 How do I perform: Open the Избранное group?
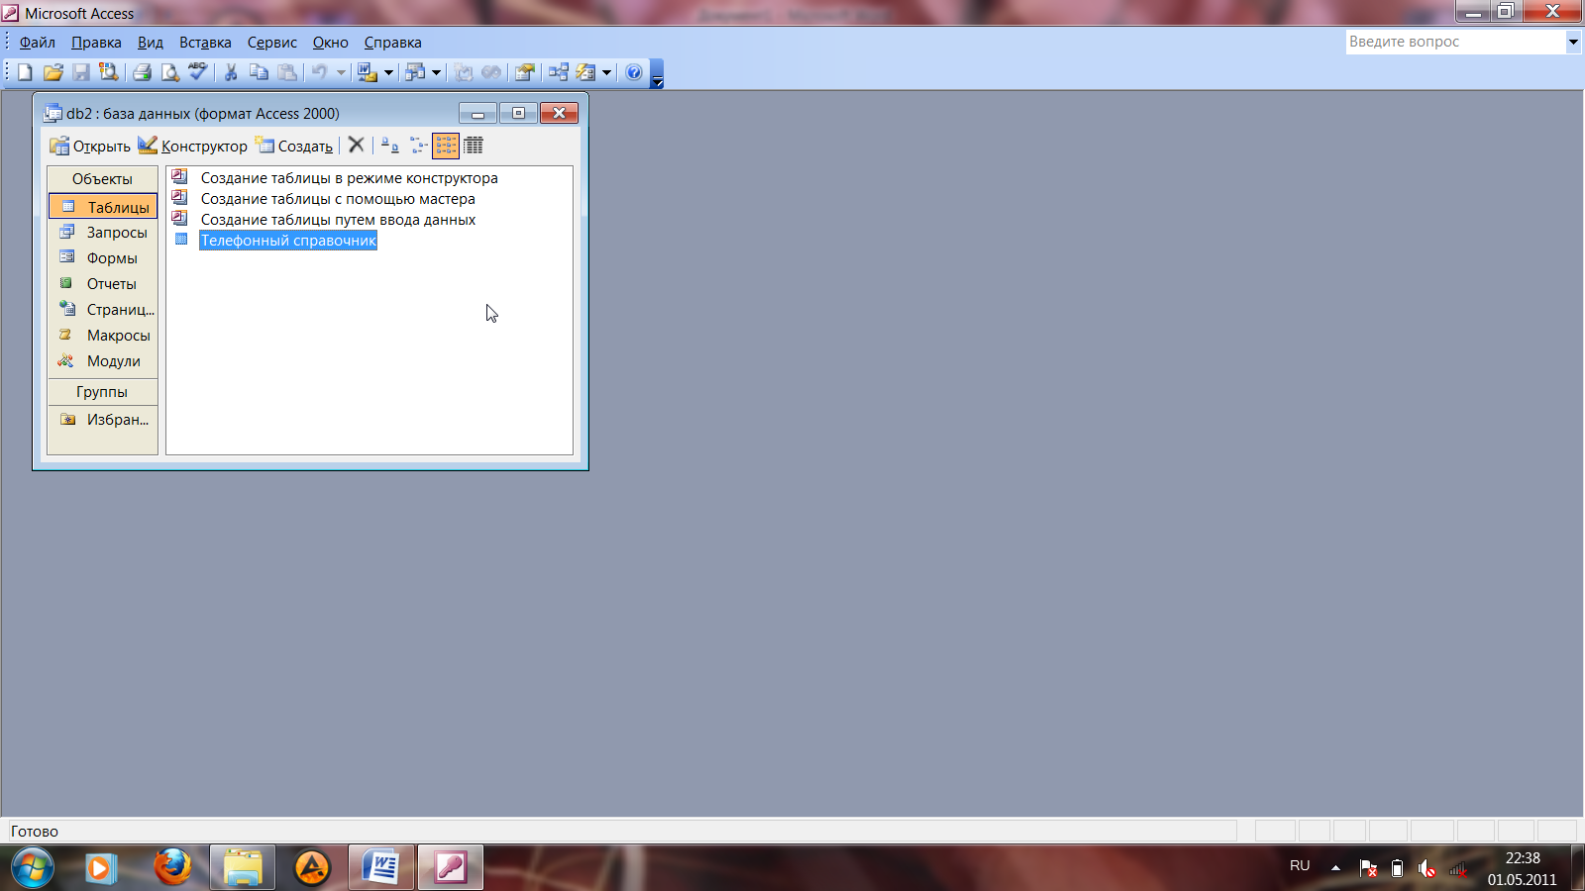[103, 419]
